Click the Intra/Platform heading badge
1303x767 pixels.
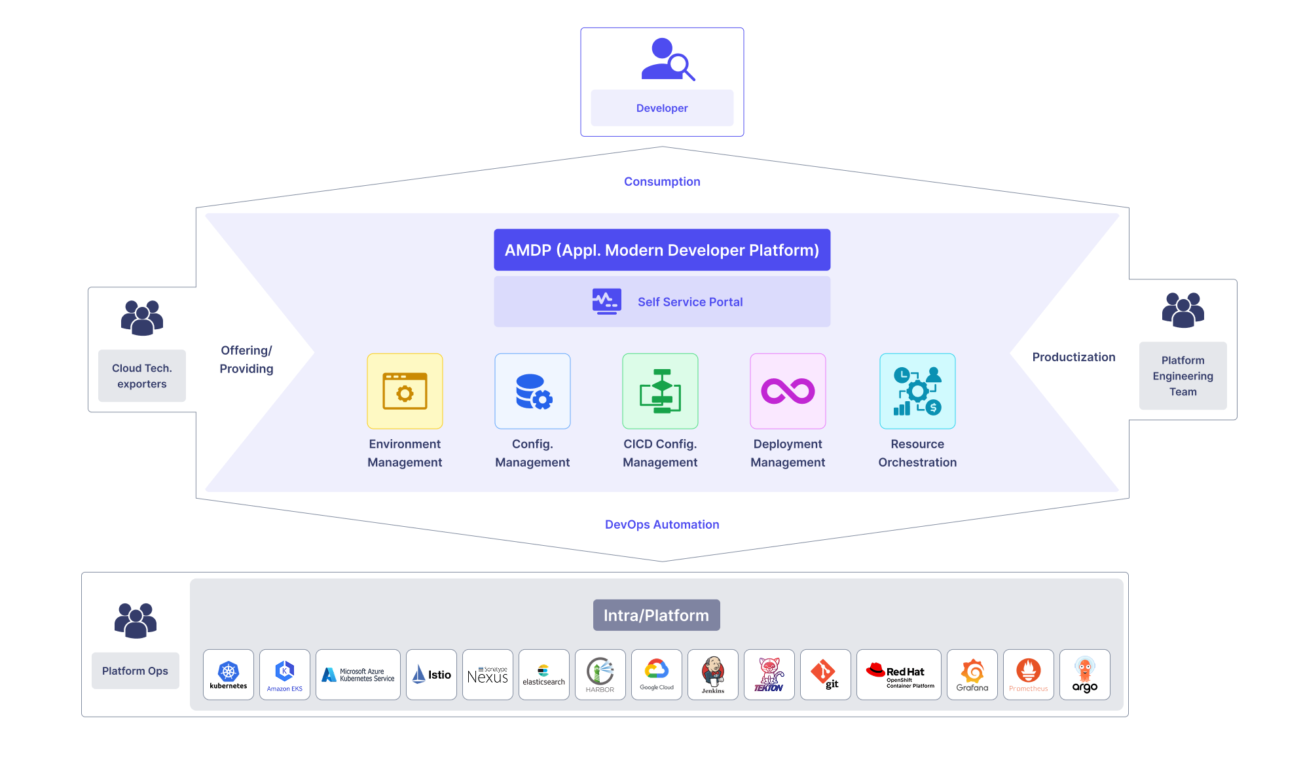tap(657, 615)
